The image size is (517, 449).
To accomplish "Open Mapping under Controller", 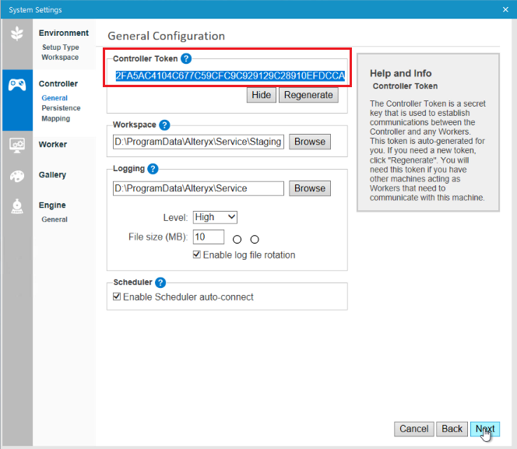I will [56, 118].
